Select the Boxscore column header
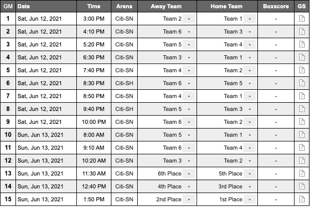 tap(276, 6)
